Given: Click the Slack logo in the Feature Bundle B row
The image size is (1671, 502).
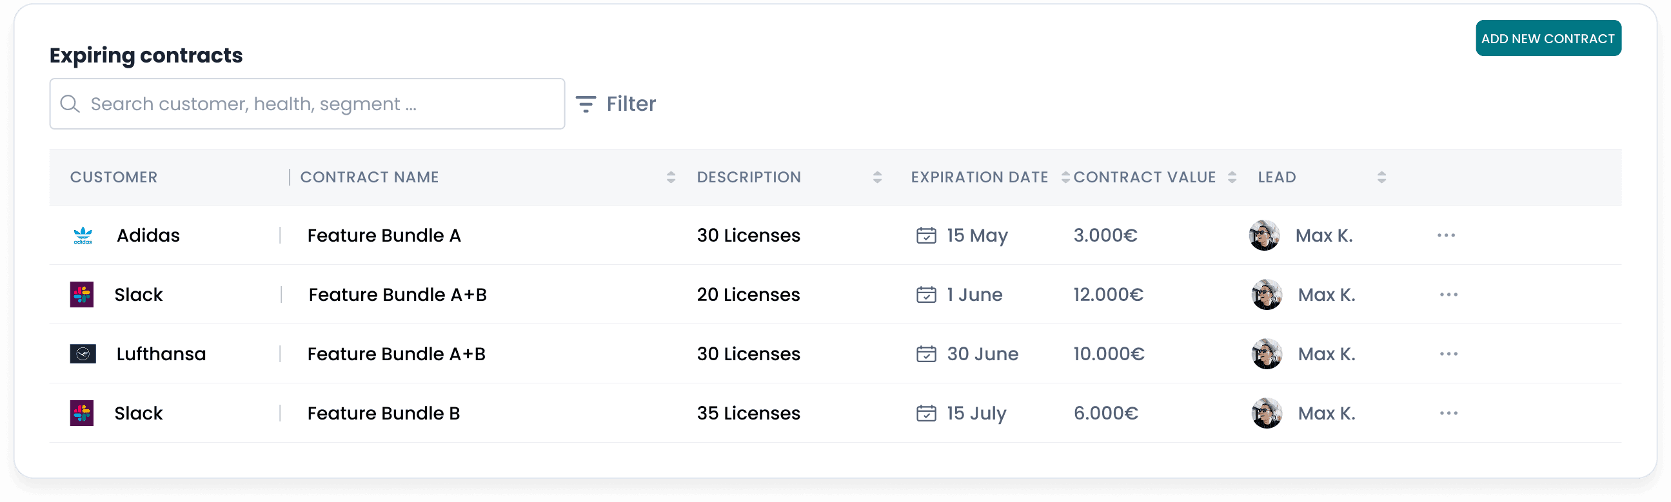Looking at the screenshot, I should pos(82,413).
